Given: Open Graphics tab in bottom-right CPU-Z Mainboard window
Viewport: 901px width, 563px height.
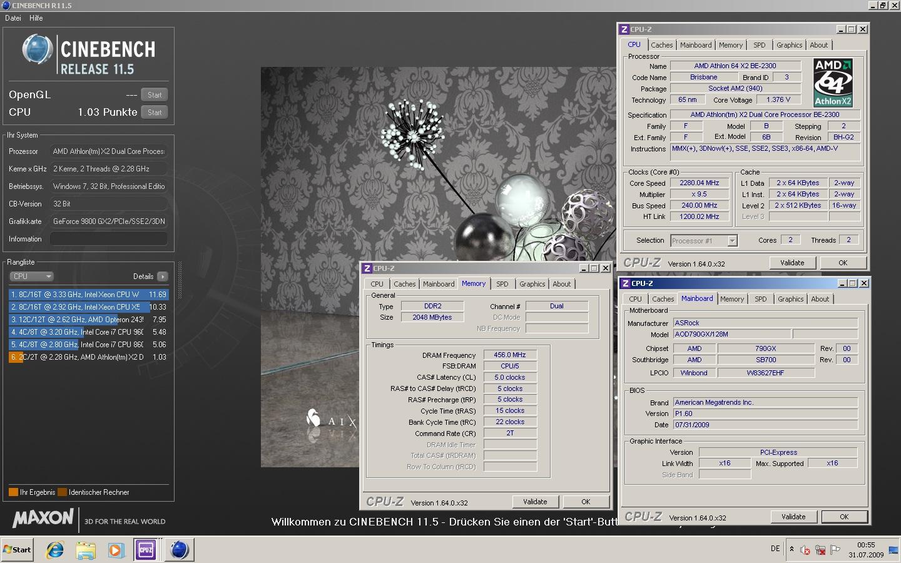Looking at the screenshot, I should 791,299.
